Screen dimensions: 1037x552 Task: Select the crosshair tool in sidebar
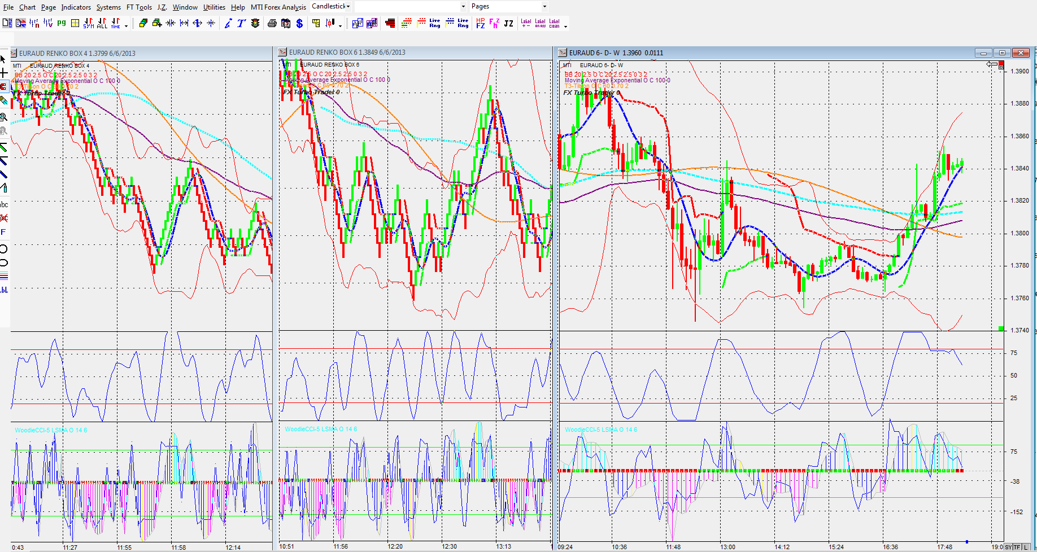[x=3, y=73]
